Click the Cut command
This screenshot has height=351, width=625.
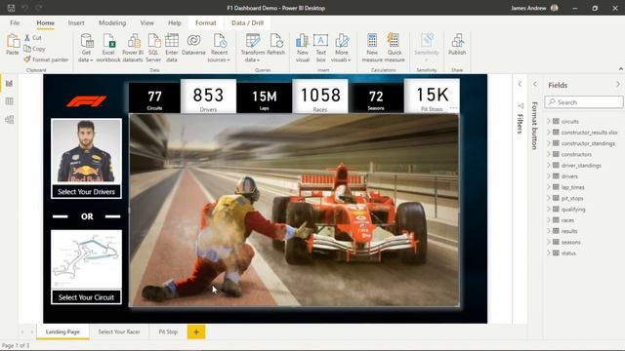tap(32, 37)
